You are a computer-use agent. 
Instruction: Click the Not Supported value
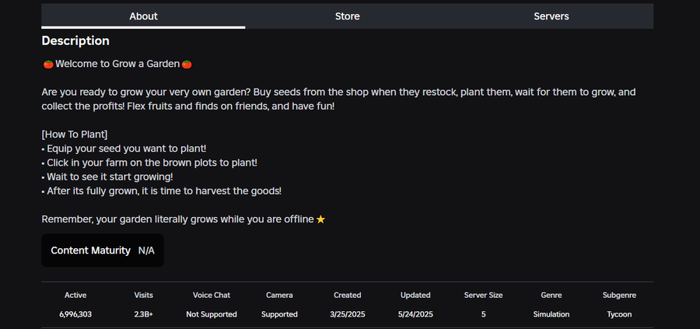point(212,314)
